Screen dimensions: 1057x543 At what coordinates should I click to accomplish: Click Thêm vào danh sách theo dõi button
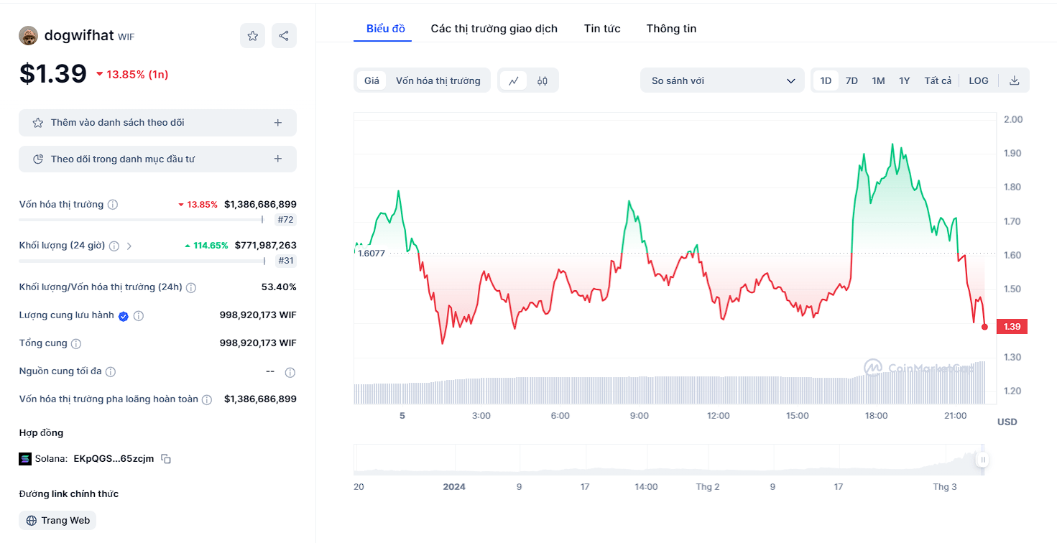tap(157, 123)
